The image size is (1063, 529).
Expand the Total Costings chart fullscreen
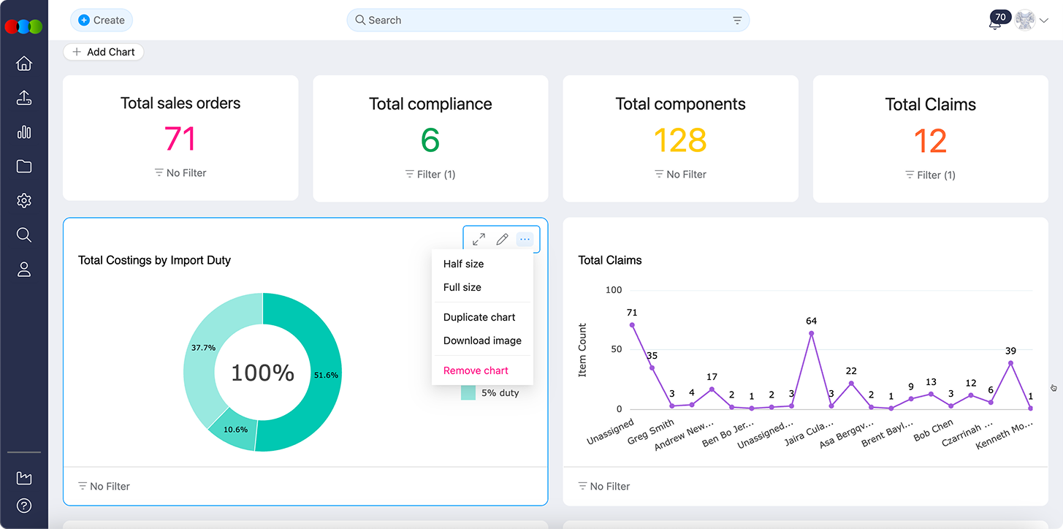[x=479, y=239]
